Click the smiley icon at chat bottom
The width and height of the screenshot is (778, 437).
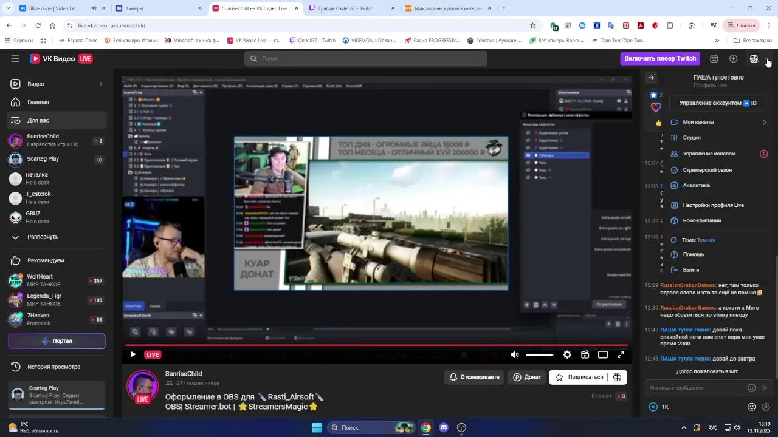[x=752, y=407]
